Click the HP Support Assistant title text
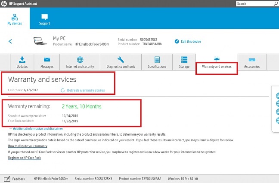Viewport: 279px width, 183px height. pos(23,3)
